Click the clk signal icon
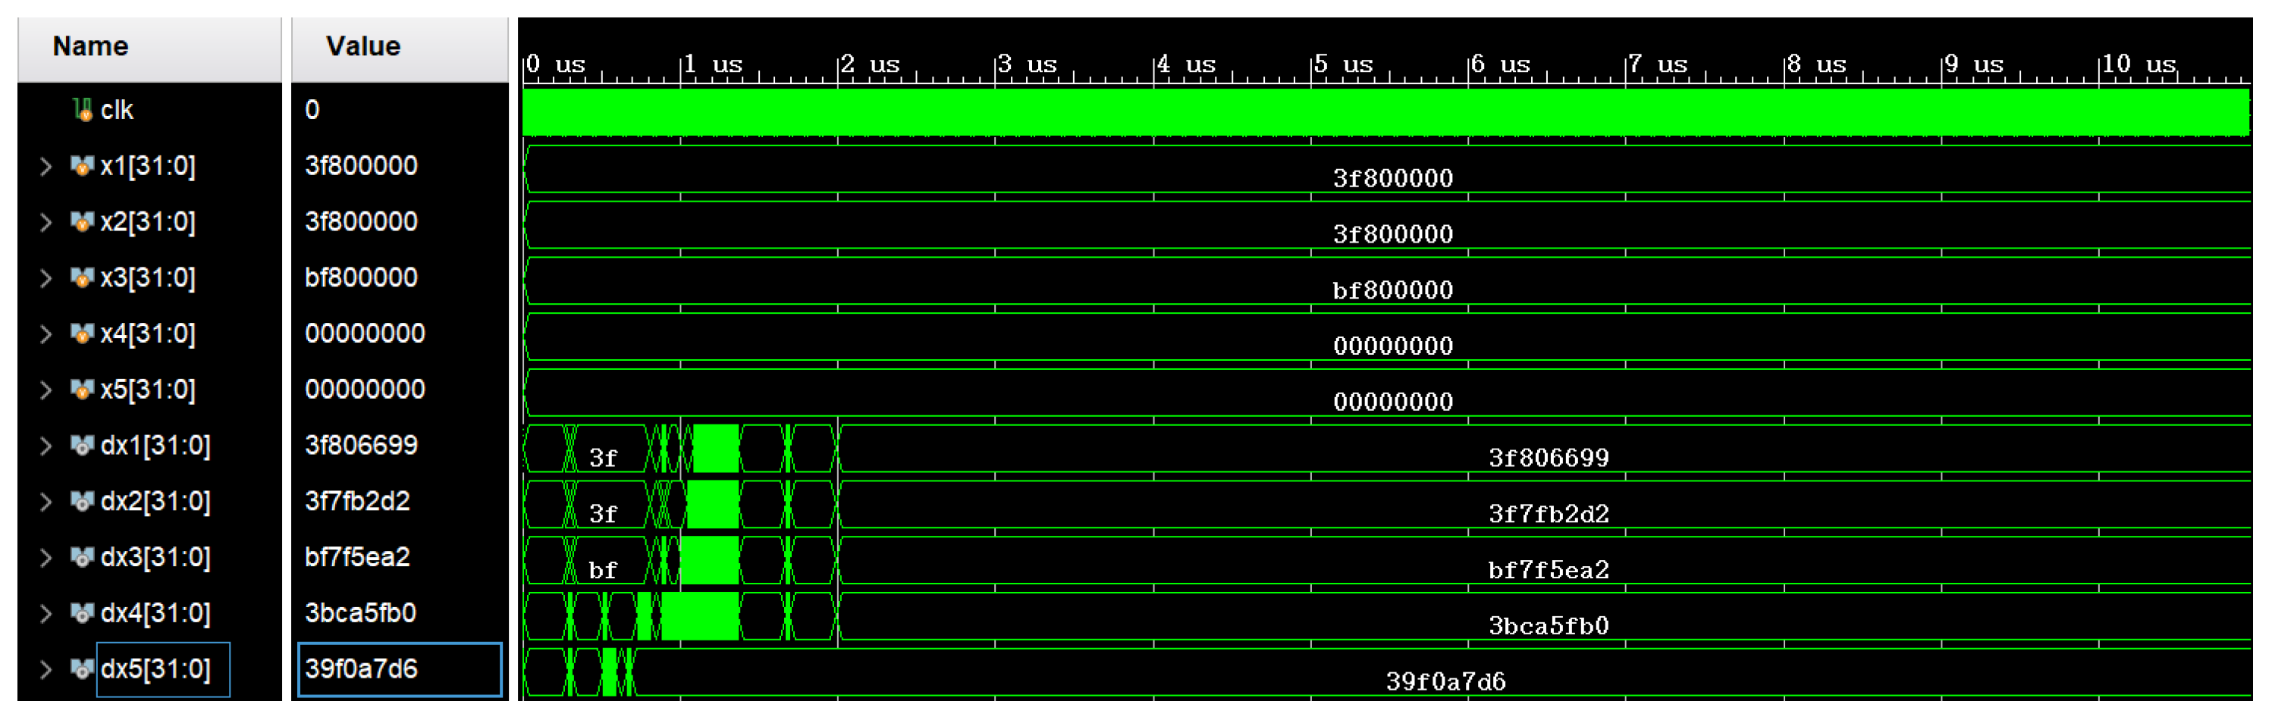The height and width of the screenshot is (717, 2272). pos(82,110)
